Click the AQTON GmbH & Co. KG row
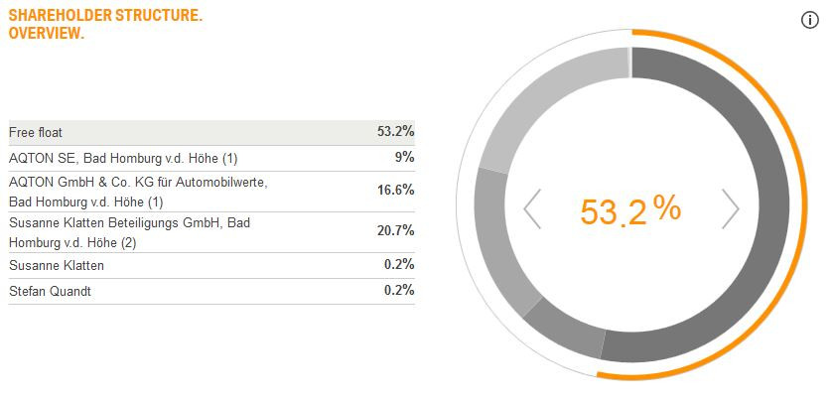831x404 pixels. (x=138, y=191)
